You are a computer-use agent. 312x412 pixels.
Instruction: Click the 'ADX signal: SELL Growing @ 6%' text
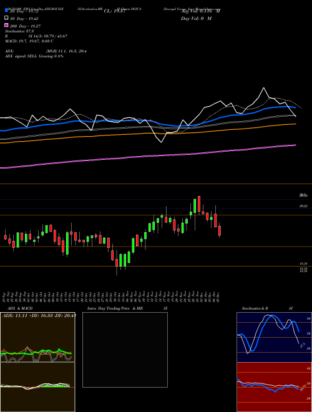click(34, 56)
